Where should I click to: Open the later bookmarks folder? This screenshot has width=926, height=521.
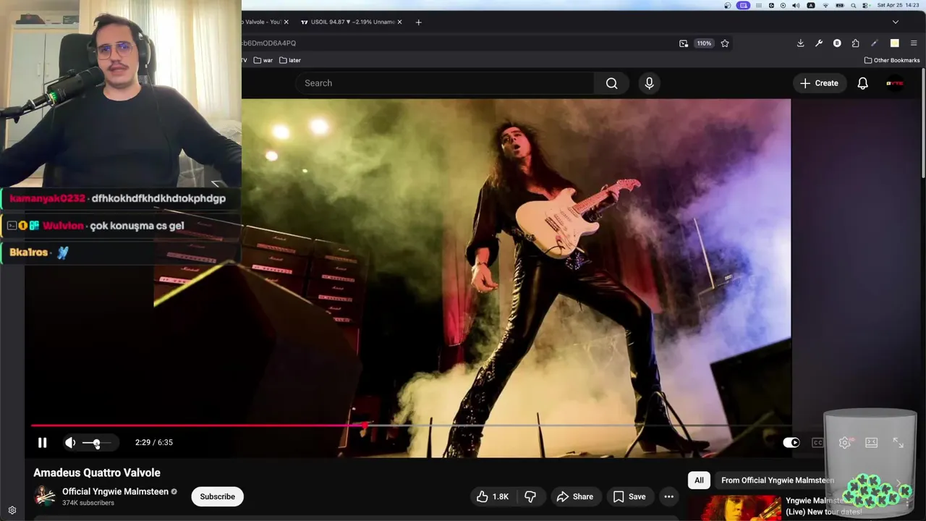click(290, 60)
